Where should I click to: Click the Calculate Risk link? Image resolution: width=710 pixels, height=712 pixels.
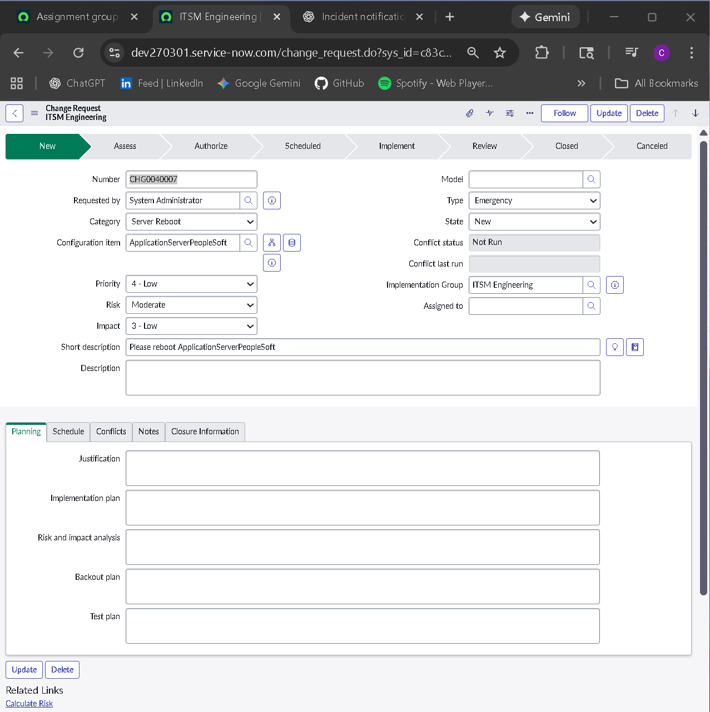pyautogui.click(x=29, y=703)
